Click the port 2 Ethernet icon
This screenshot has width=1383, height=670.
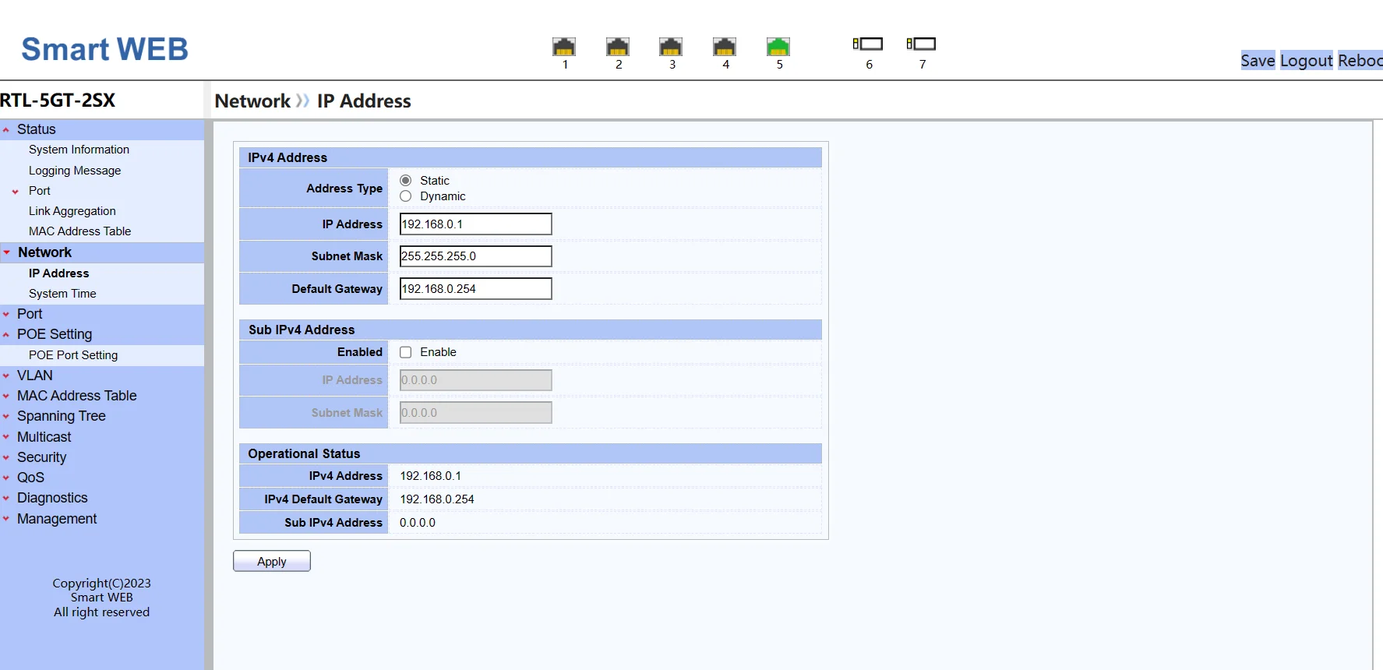click(618, 47)
